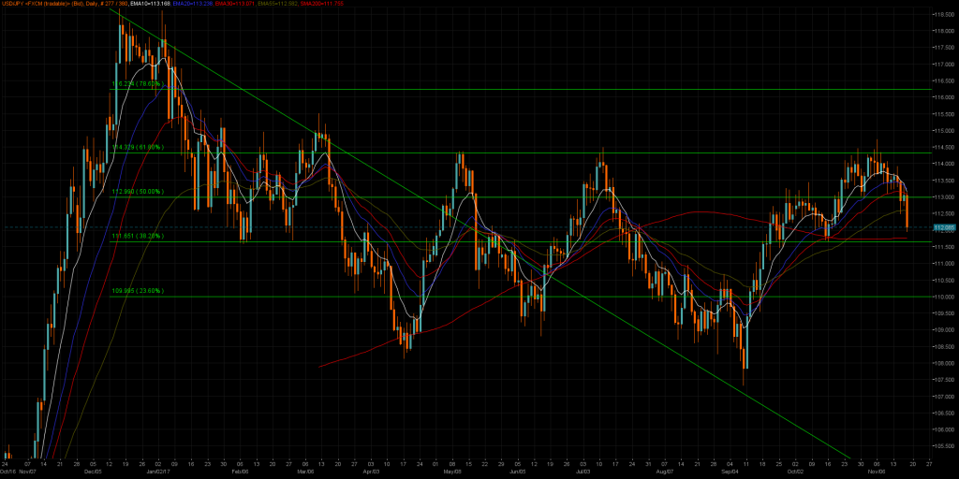The width and height of the screenshot is (959, 479).
Task: Click the 117.000 price axis label
Action: click(945, 65)
